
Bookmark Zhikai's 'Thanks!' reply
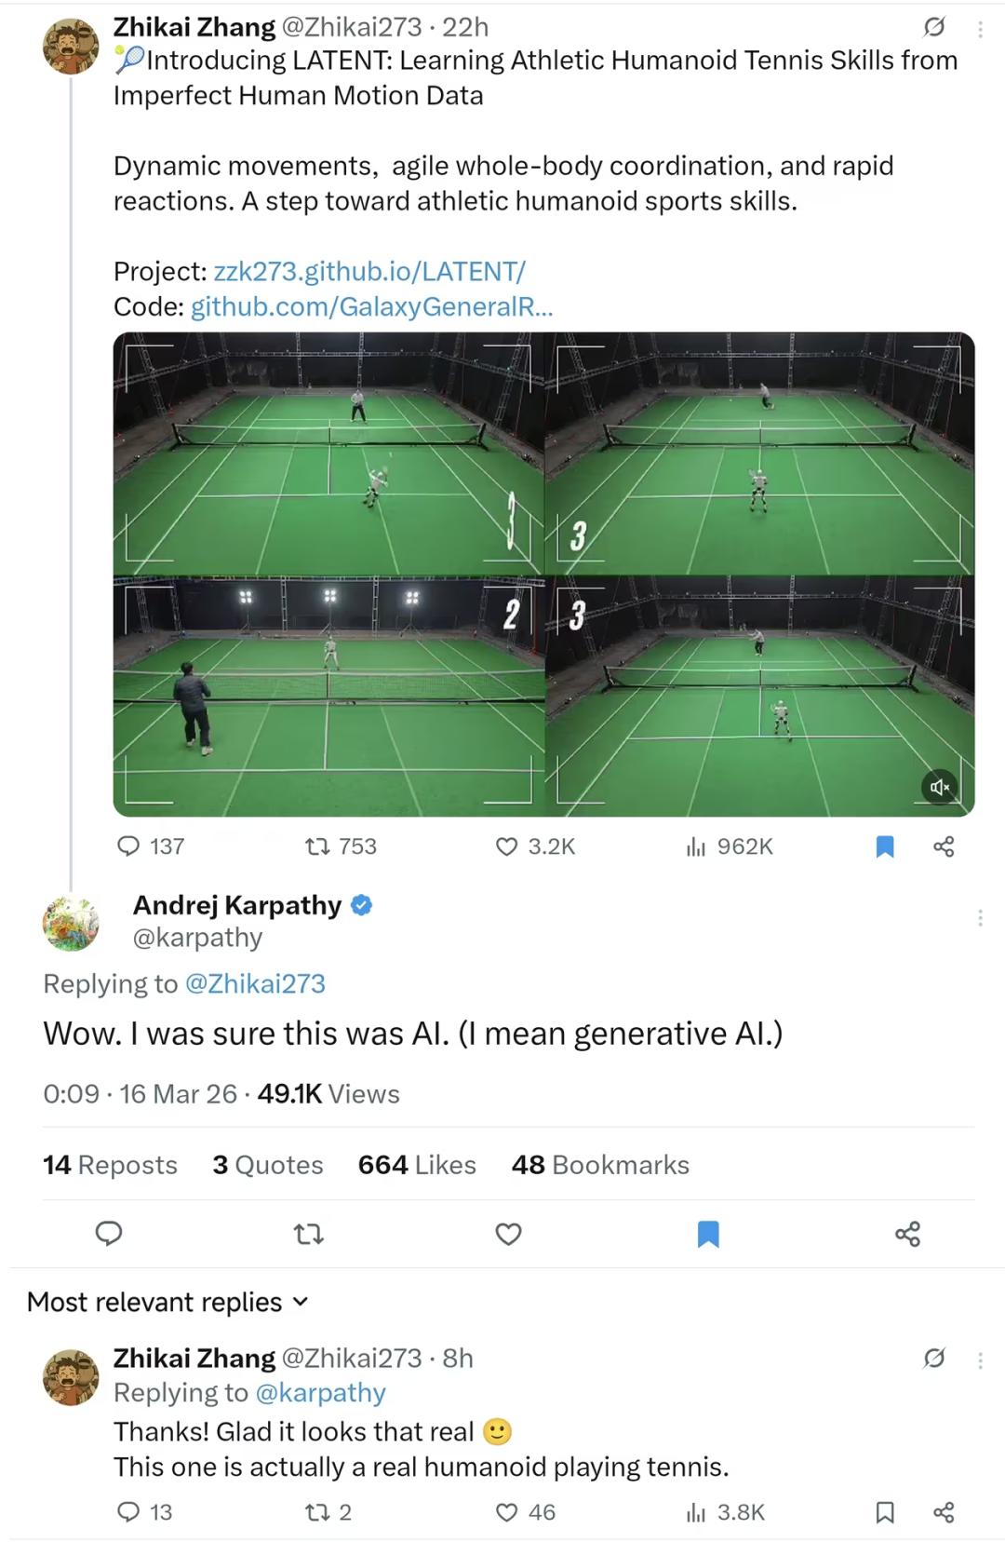(x=885, y=1512)
